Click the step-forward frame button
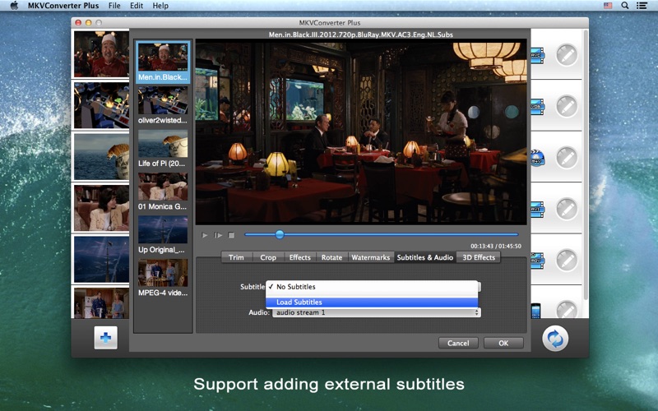The width and height of the screenshot is (658, 411). coord(218,235)
